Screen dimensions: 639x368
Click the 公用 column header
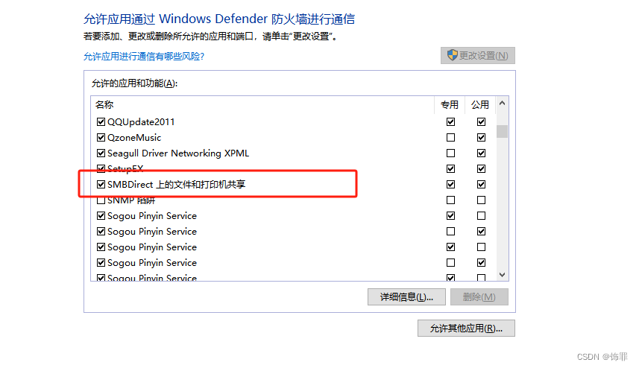(480, 104)
